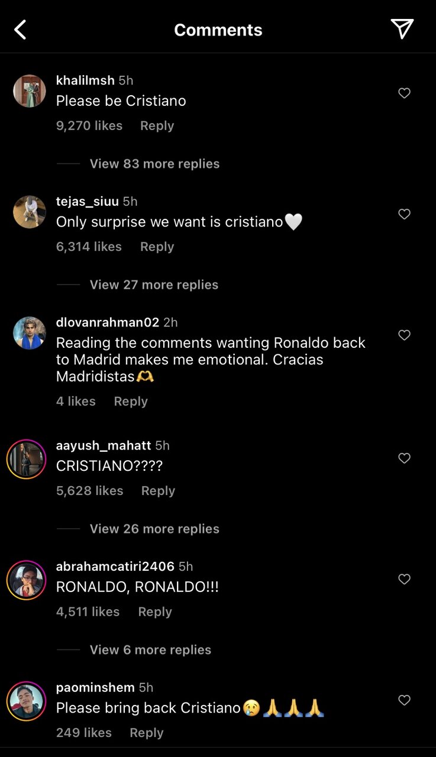Open khalilmsh's profile picture

(x=30, y=91)
